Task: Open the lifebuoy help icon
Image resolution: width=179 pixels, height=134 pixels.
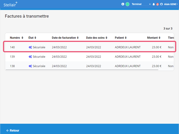Action: pyautogui.click(x=157, y=4)
